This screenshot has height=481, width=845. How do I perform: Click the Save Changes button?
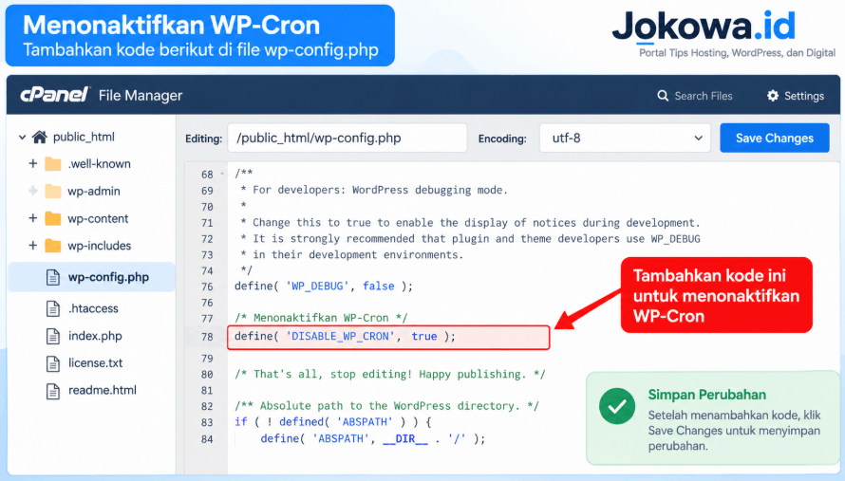click(x=775, y=138)
